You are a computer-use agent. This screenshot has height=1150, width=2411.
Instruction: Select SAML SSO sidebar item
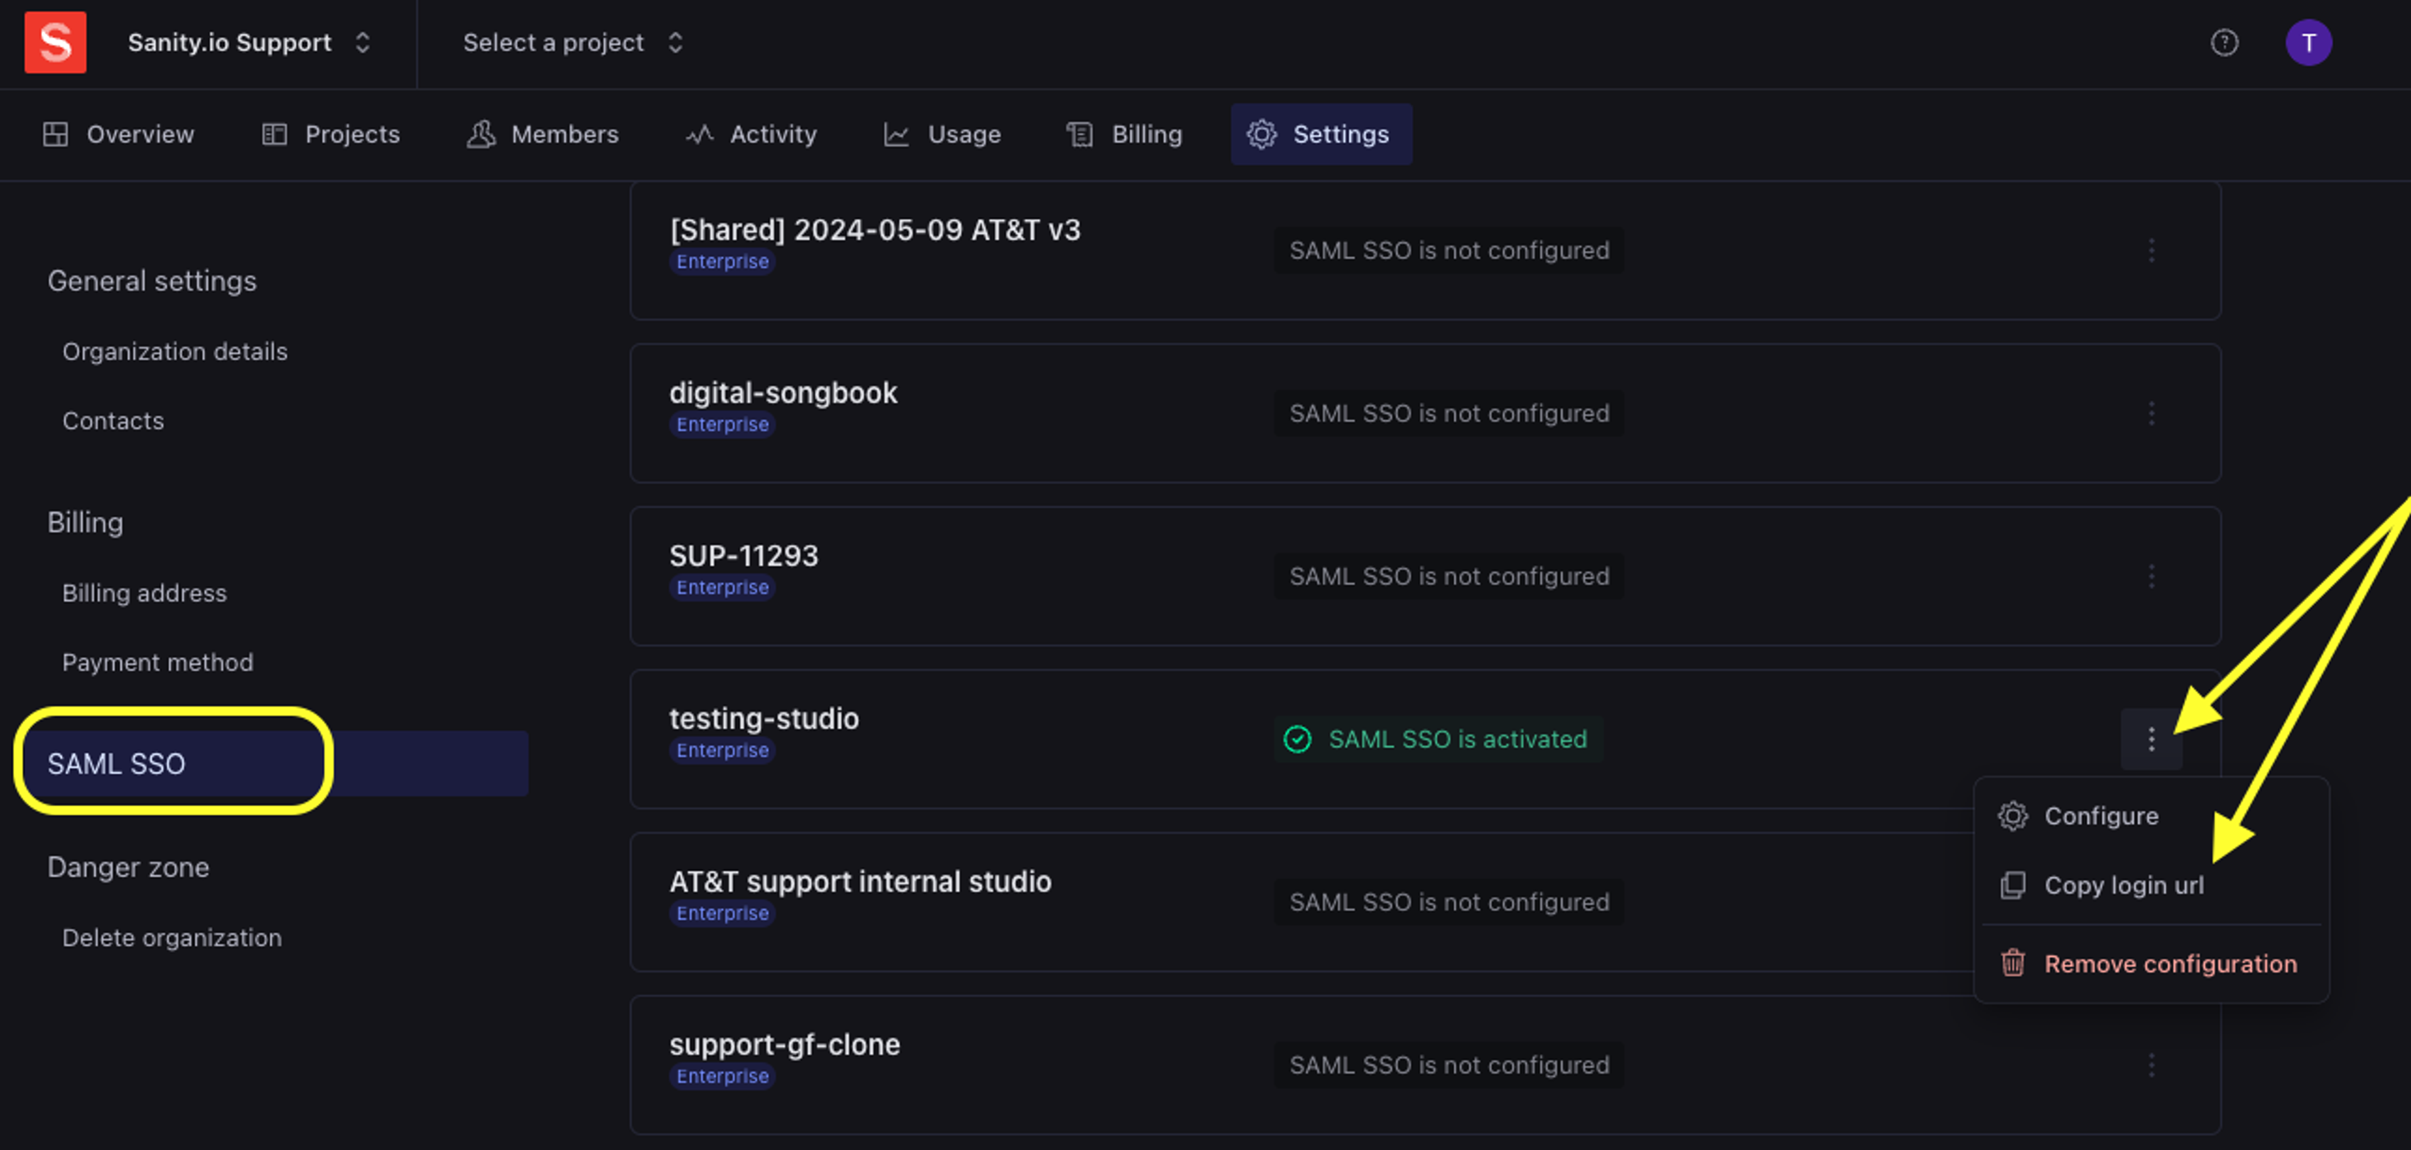[x=116, y=763]
